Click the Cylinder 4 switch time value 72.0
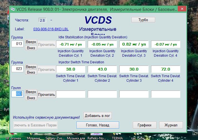 (x=166, y=69)
